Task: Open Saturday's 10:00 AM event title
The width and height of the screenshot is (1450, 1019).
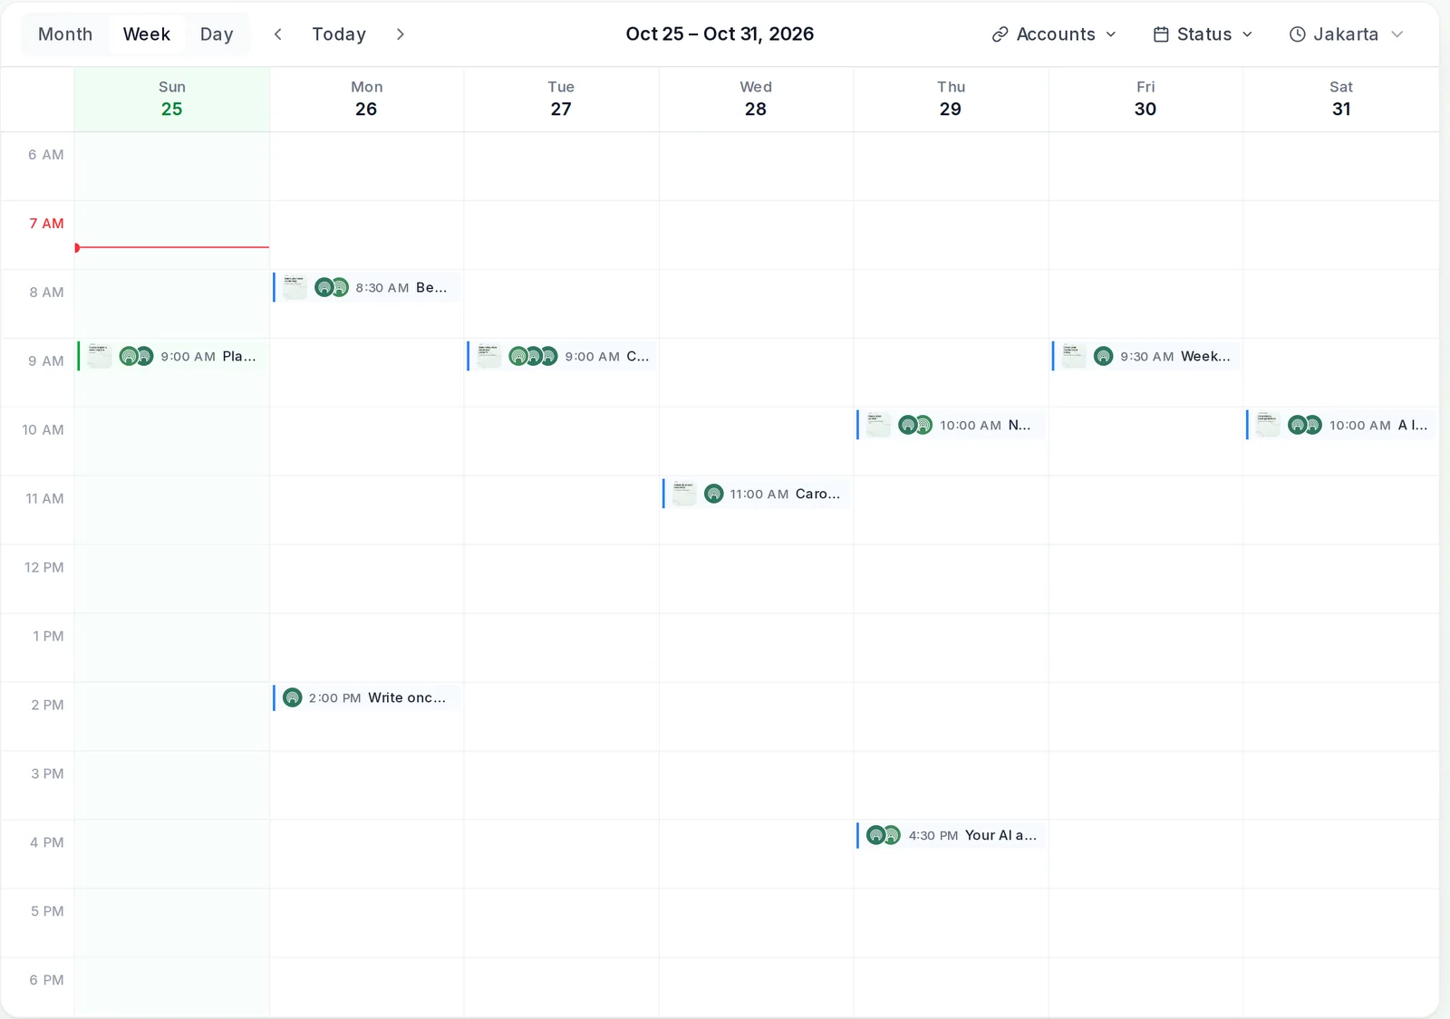Action: 1413,425
